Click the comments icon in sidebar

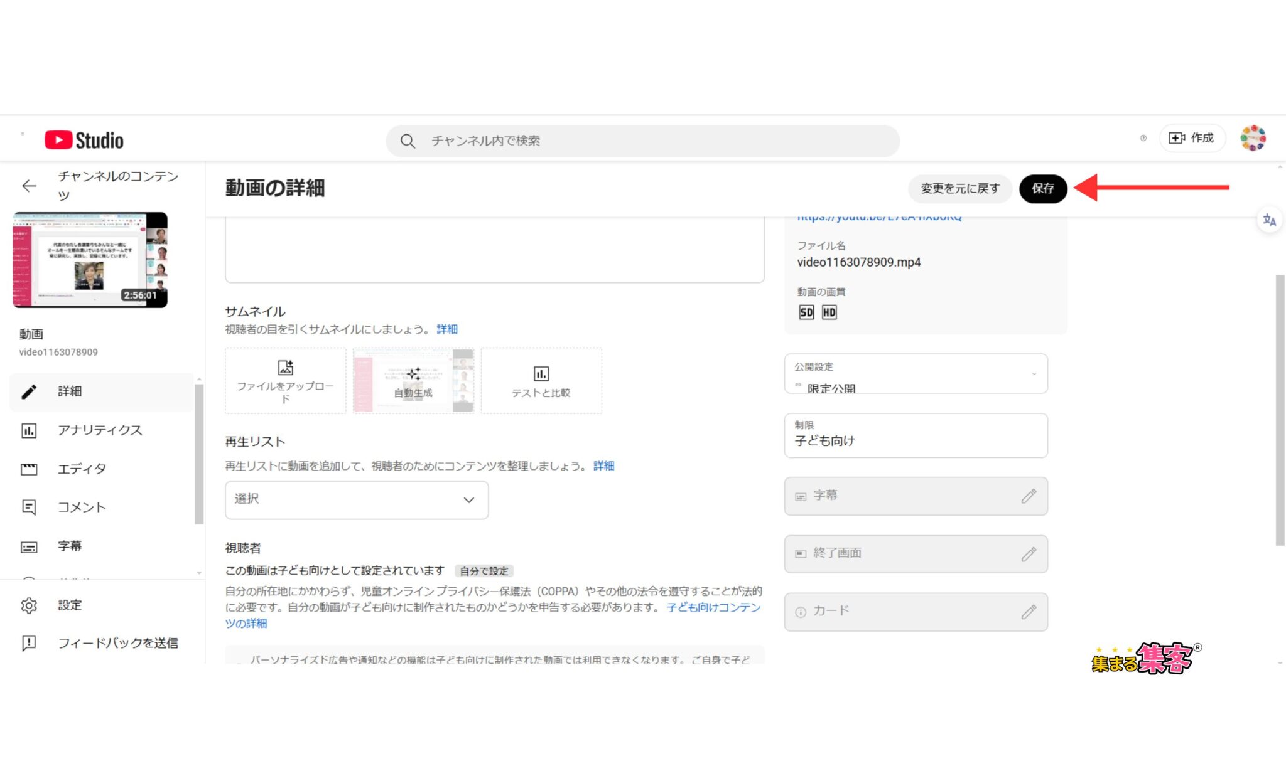pos(29,507)
